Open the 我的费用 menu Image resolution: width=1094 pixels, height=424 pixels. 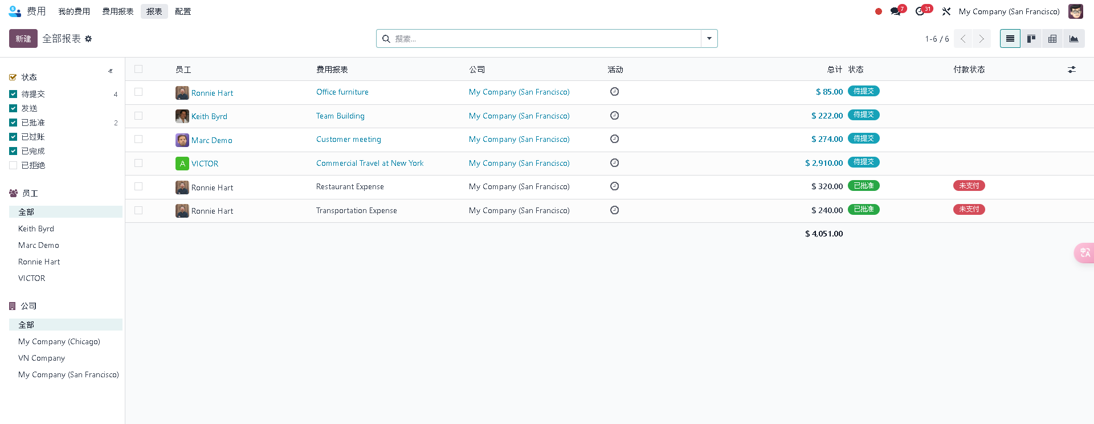pyautogui.click(x=74, y=11)
